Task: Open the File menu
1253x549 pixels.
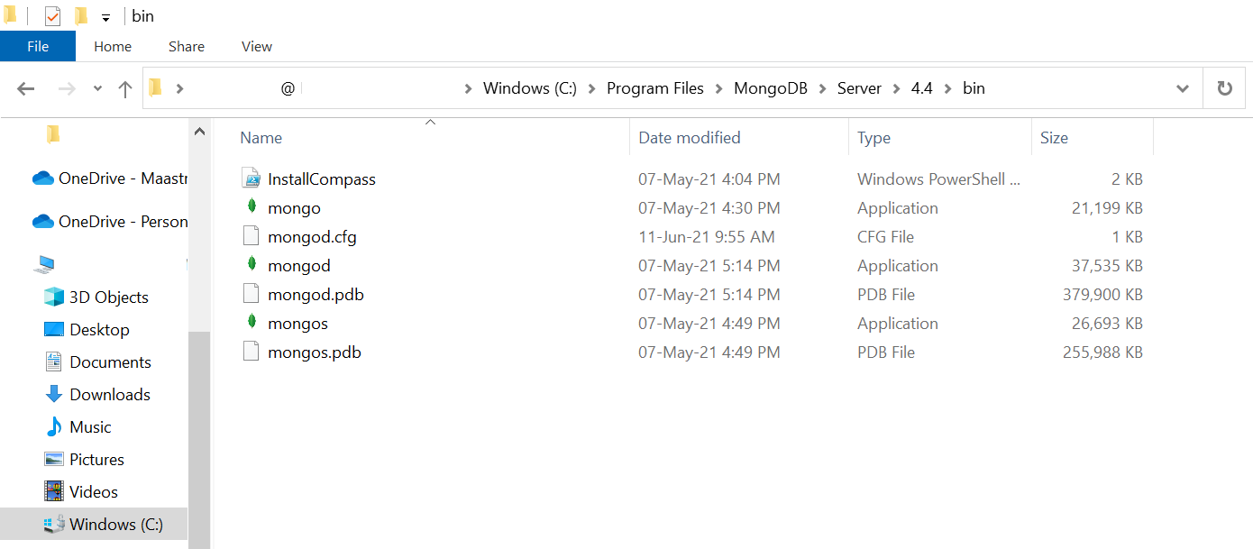Action: click(x=38, y=47)
